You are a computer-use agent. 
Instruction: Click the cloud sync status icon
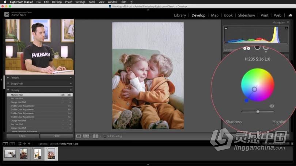coord(291,15)
